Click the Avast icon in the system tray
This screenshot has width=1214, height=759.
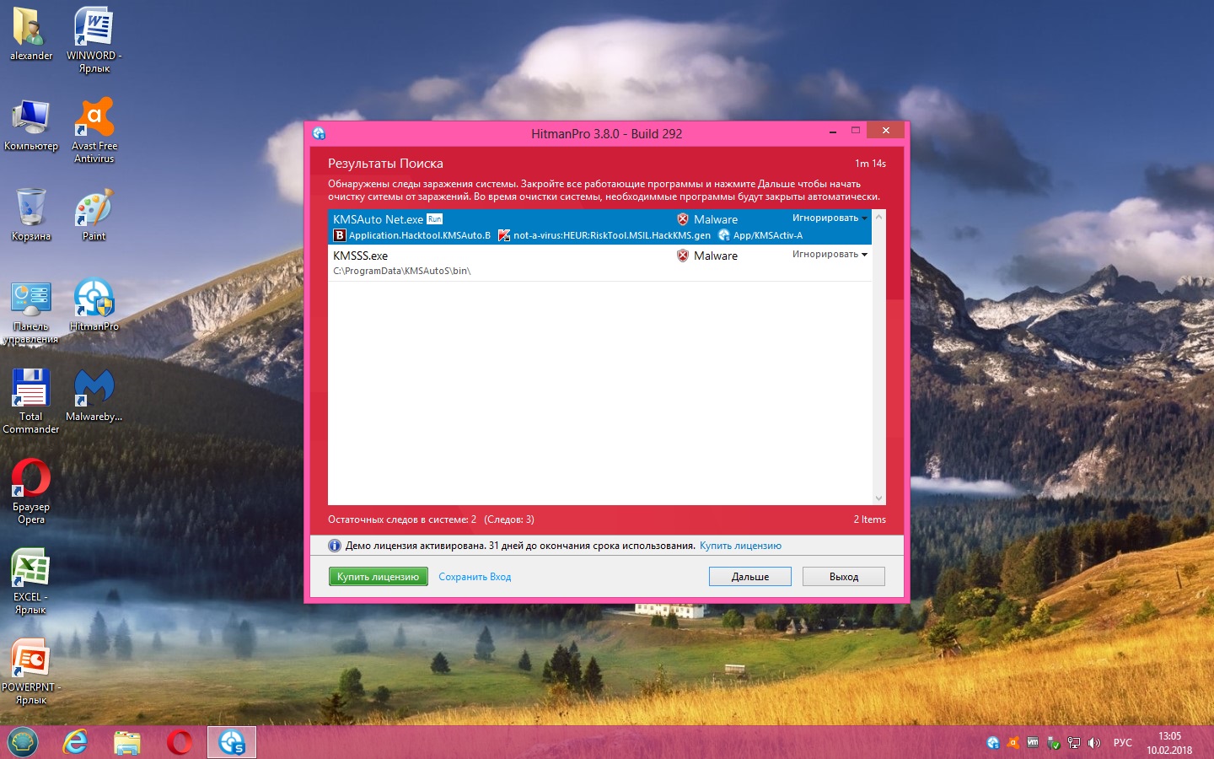click(1013, 743)
